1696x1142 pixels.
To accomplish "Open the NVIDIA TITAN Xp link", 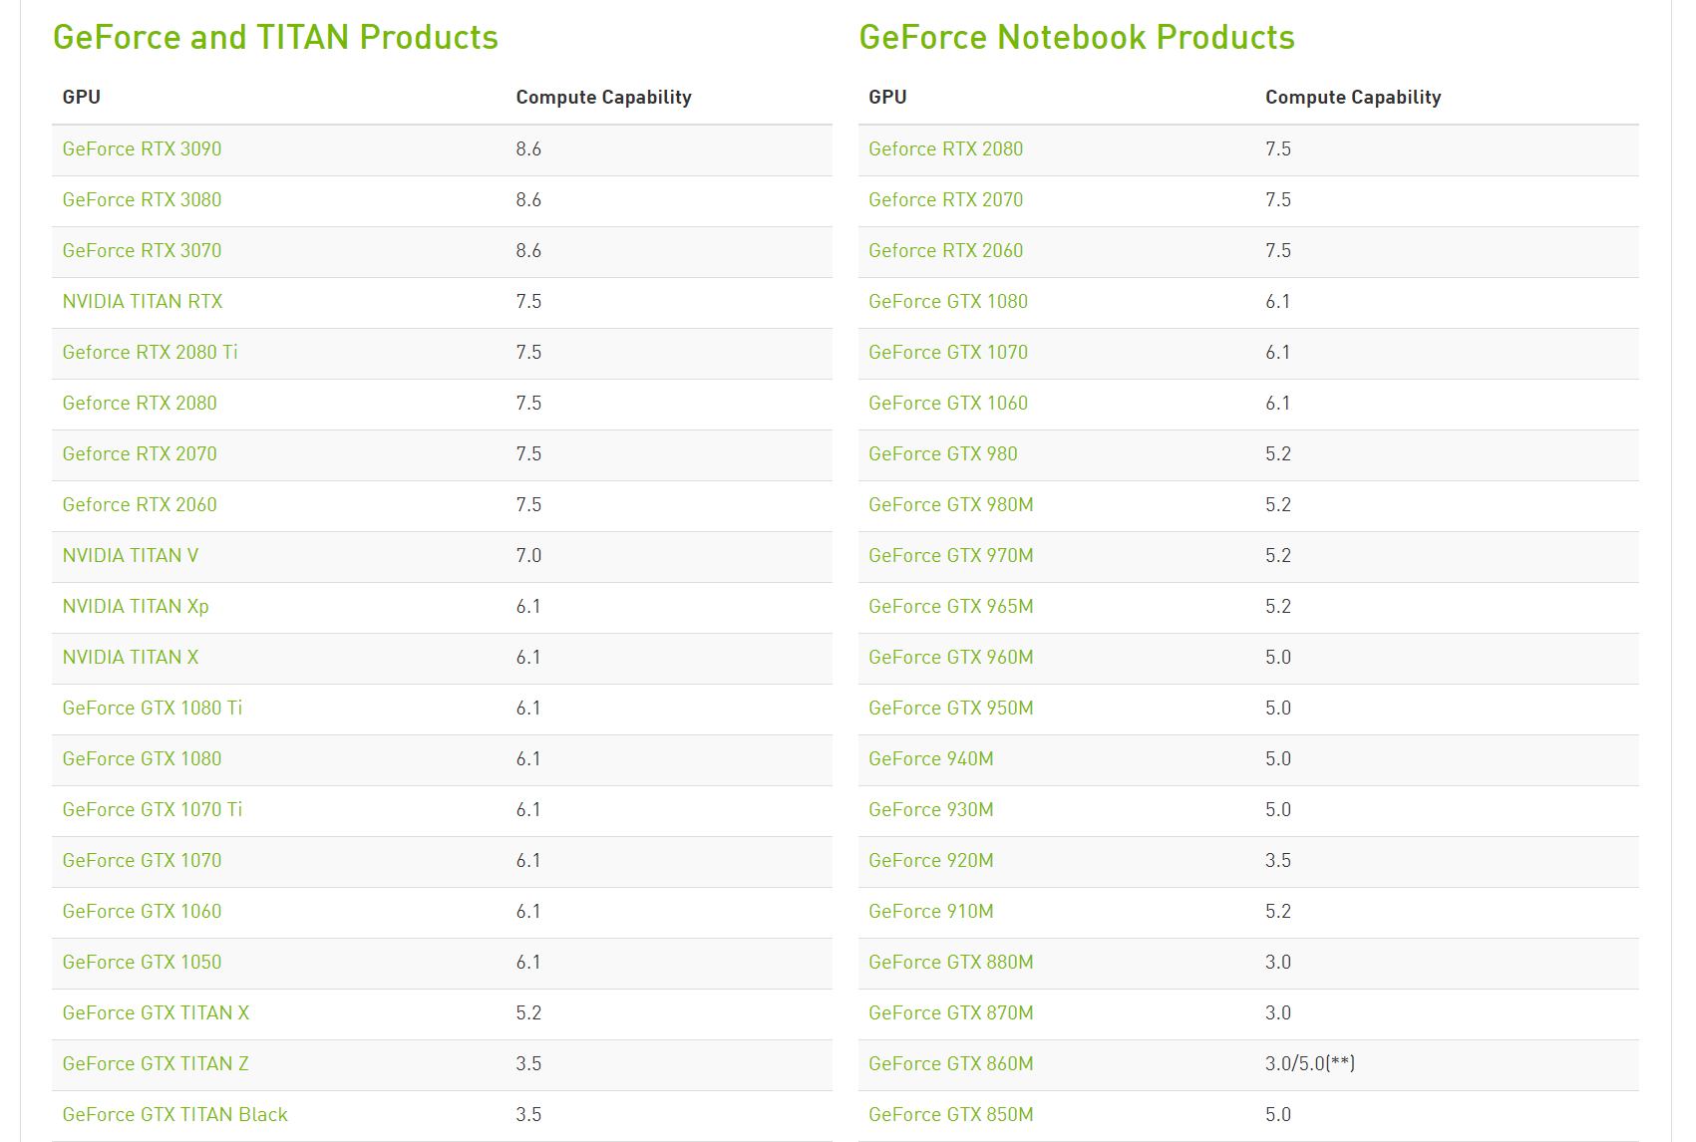I will [136, 607].
